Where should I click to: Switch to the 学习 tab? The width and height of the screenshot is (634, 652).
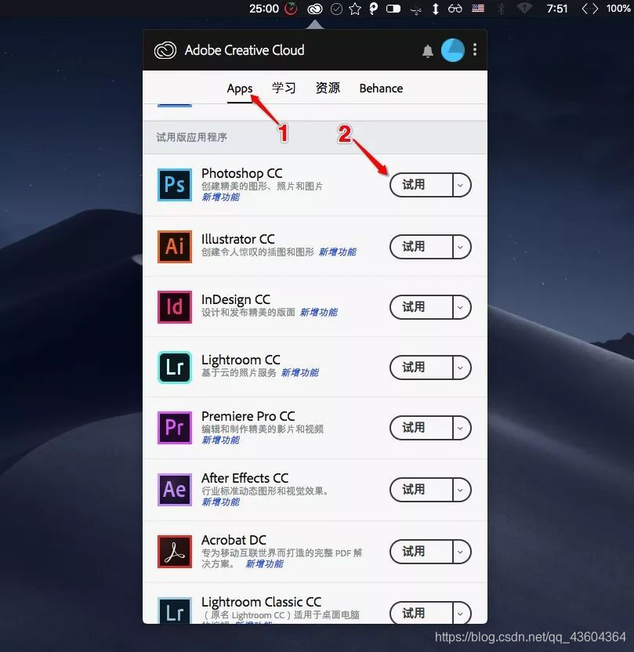(284, 88)
